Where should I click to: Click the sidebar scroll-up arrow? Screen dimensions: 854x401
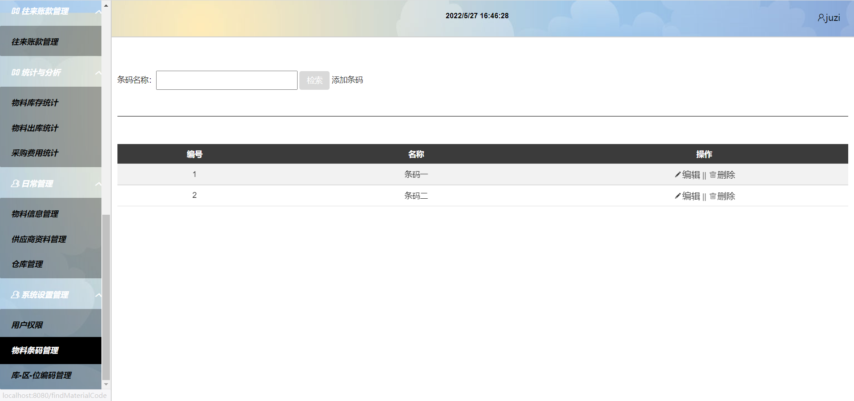coord(106,6)
